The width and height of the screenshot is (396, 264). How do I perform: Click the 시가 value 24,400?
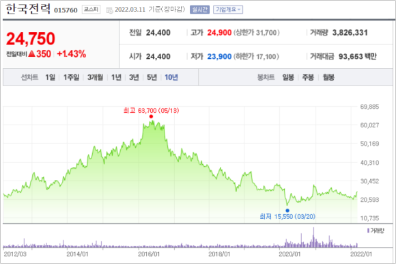pyautogui.click(x=158, y=56)
